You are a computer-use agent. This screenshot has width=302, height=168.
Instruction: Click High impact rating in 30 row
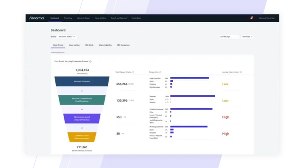(x=226, y=134)
